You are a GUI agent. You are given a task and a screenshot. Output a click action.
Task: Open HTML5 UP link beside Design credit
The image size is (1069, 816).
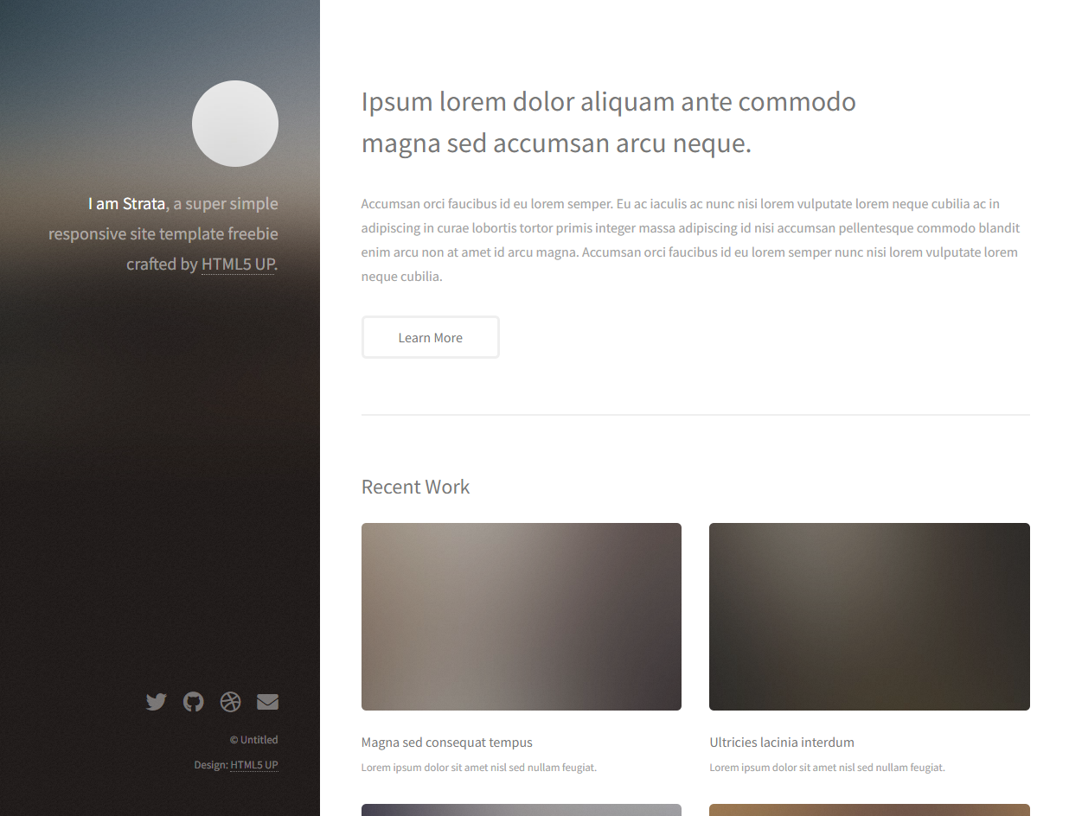[254, 765]
